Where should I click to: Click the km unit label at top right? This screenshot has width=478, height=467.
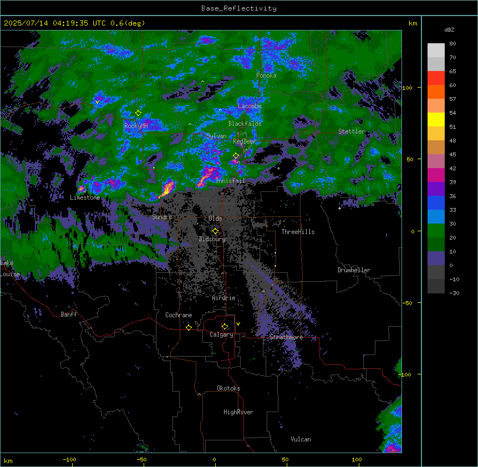pos(413,23)
